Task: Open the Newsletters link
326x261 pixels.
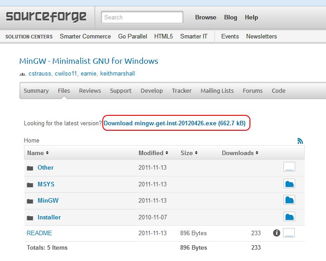Action: pos(262,36)
